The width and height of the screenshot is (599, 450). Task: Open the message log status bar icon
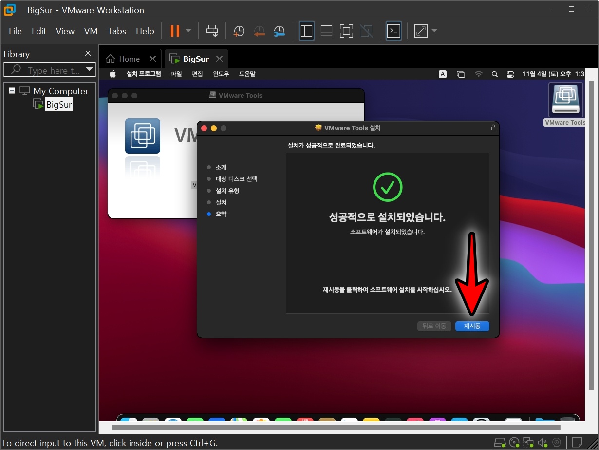[577, 443]
